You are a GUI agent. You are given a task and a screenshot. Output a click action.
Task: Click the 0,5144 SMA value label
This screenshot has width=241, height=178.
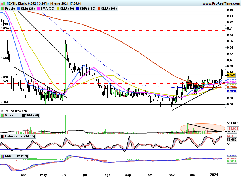pos(232,87)
